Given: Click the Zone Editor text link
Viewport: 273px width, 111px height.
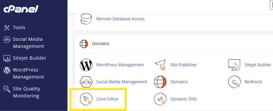Looking at the screenshot, I should pyautogui.click(x=107, y=99).
